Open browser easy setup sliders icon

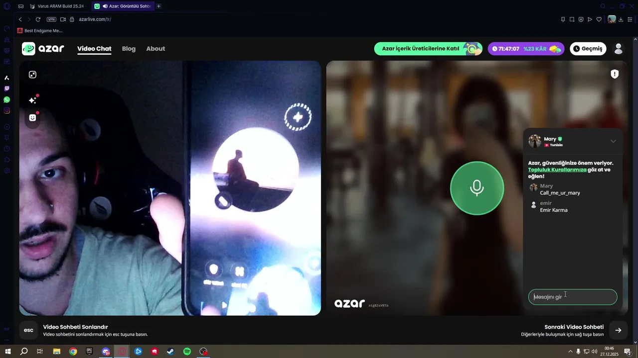[x=630, y=19]
